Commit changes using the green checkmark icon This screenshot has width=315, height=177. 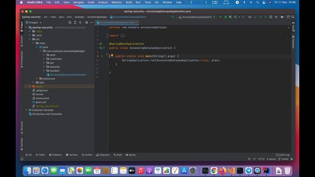(x=260, y=17)
